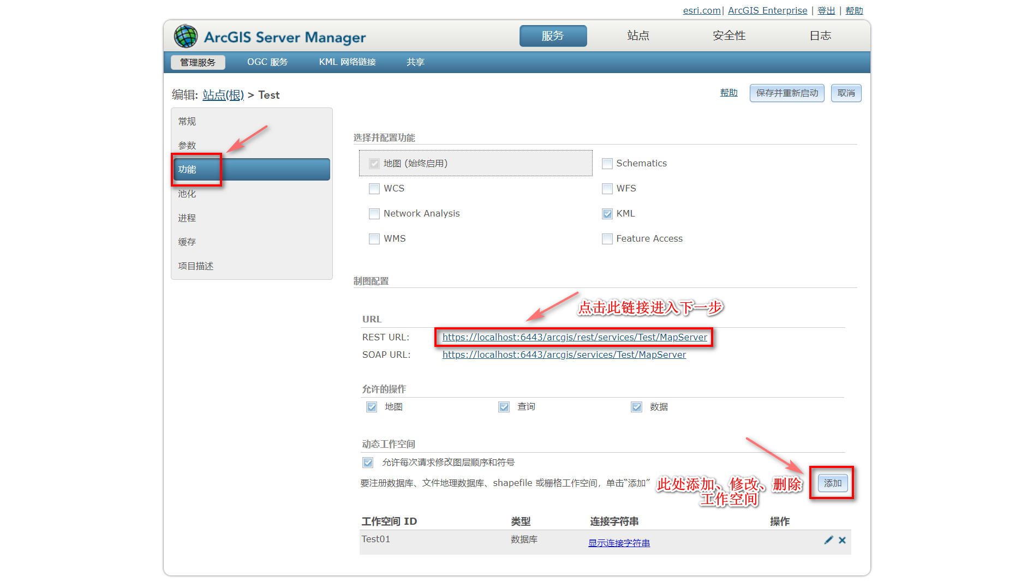This screenshot has height=588, width=1033.
Task: Edit the Test01 workspace with pencil icon
Action: tap(828, 540)
